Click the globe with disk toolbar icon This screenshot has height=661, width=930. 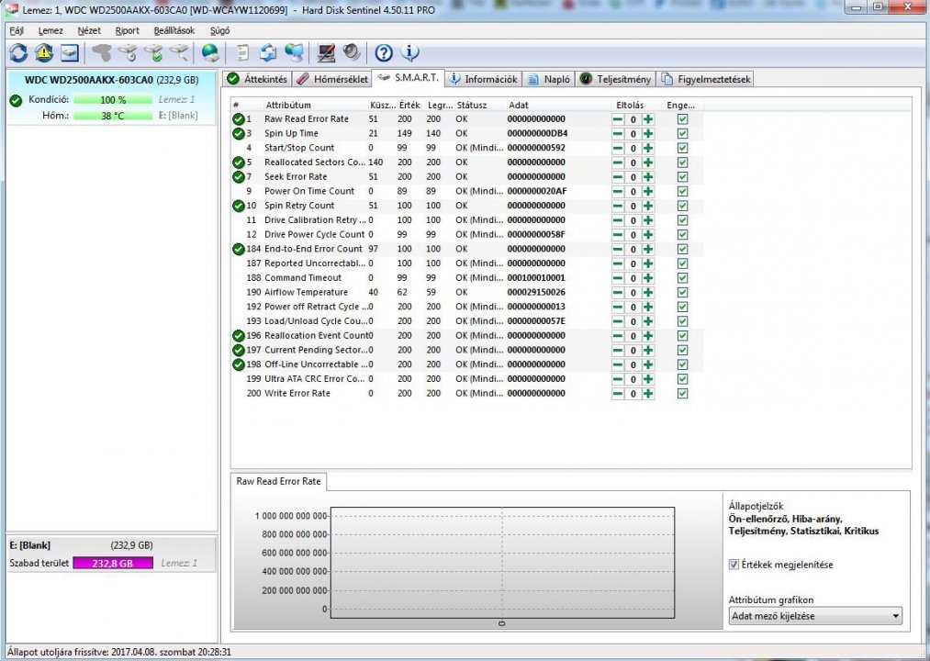(210, 53)
